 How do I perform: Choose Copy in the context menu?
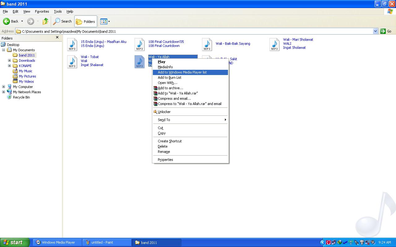190,133
